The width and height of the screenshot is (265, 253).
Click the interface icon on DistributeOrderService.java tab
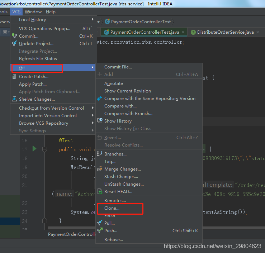193,32
